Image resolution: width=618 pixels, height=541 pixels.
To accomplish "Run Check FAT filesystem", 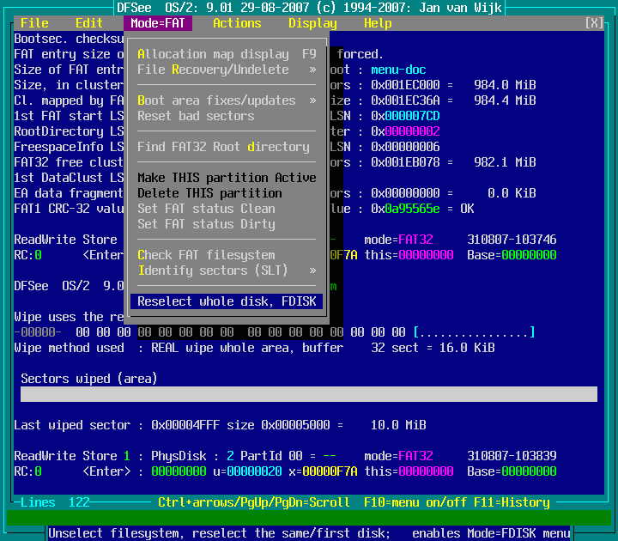I will point(206,255).
